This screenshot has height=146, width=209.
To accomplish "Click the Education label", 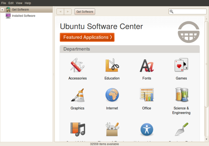I will point(112,78).
